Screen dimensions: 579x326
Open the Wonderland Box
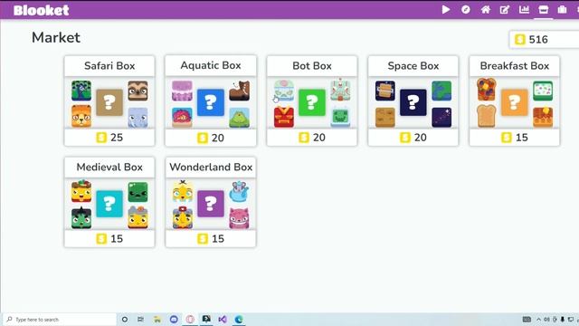point(211,202)
